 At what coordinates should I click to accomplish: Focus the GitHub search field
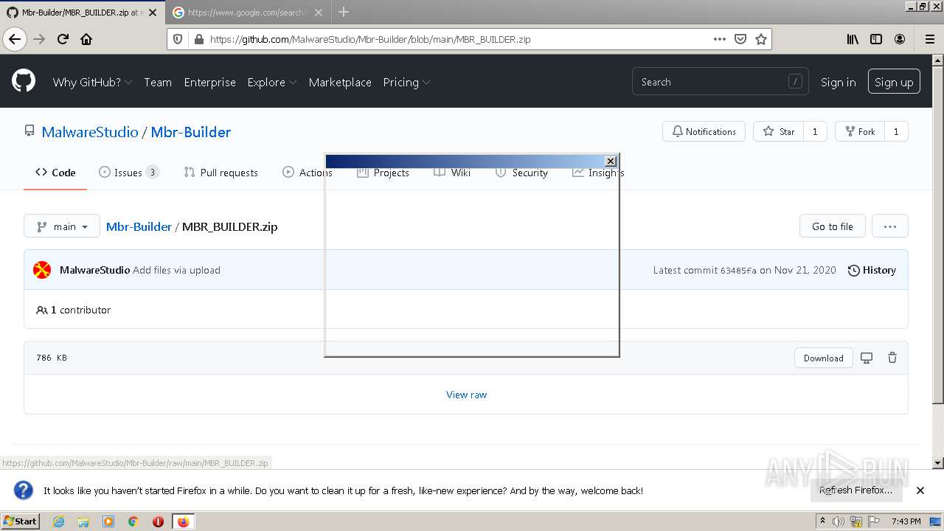[720, 82]
